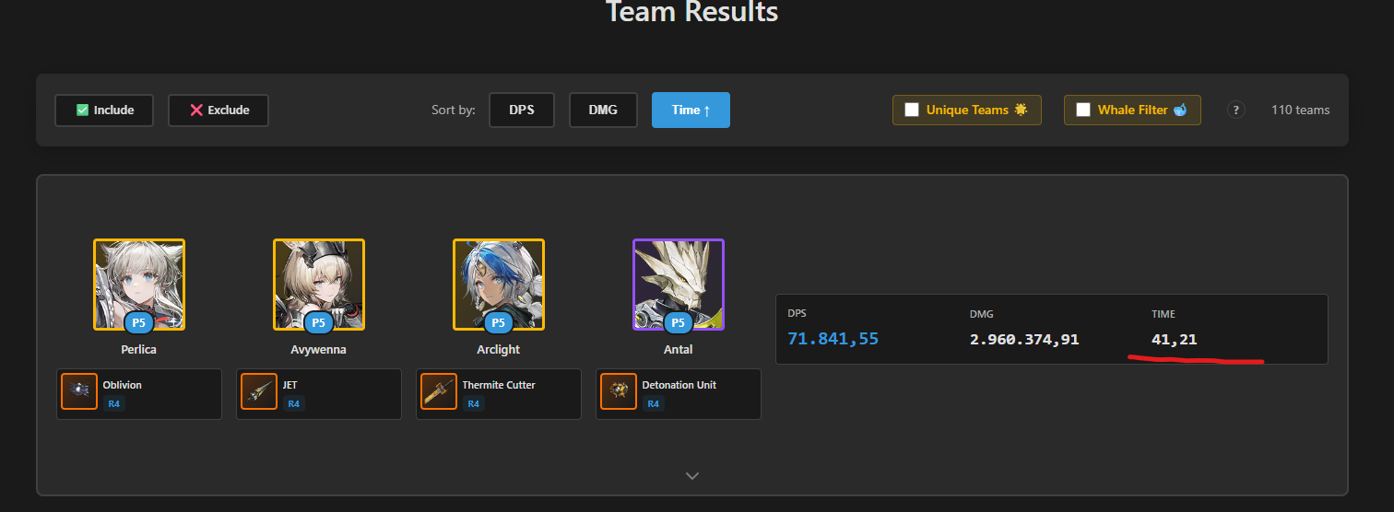Sort teams by DPS
1394x512 pixels.
tap(522, 110)
